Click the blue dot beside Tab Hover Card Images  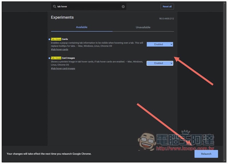(x=49, y=58)
